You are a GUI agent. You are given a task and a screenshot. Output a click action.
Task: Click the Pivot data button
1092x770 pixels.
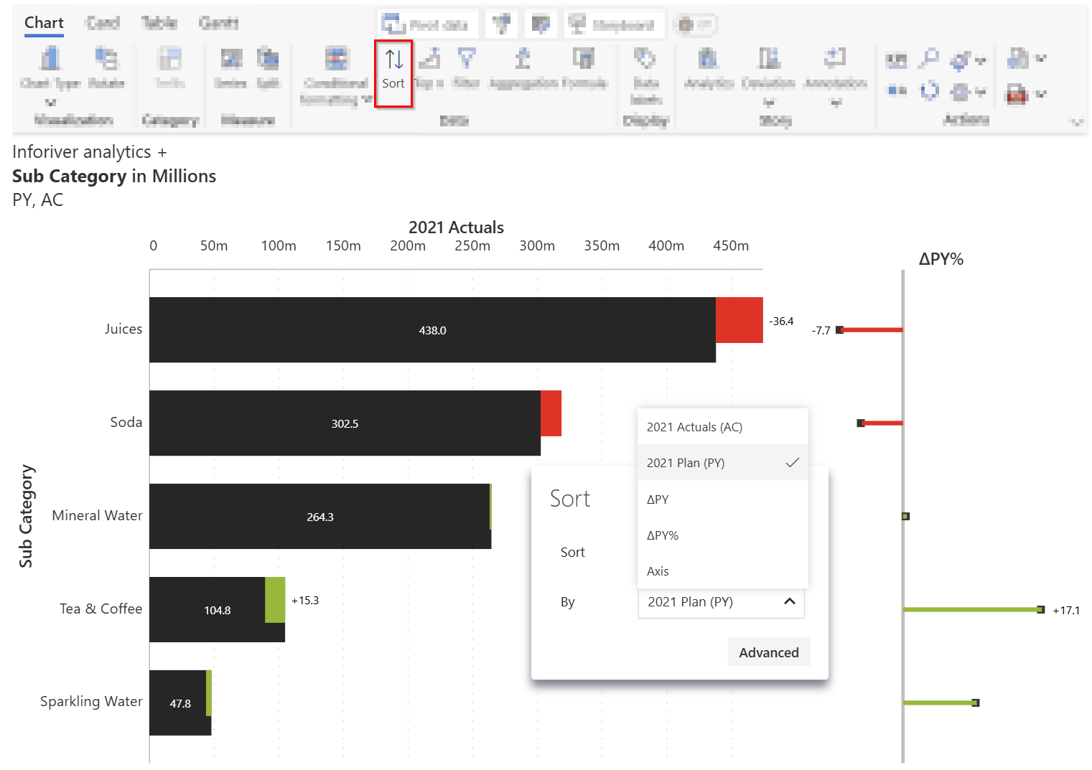(425, 25)
